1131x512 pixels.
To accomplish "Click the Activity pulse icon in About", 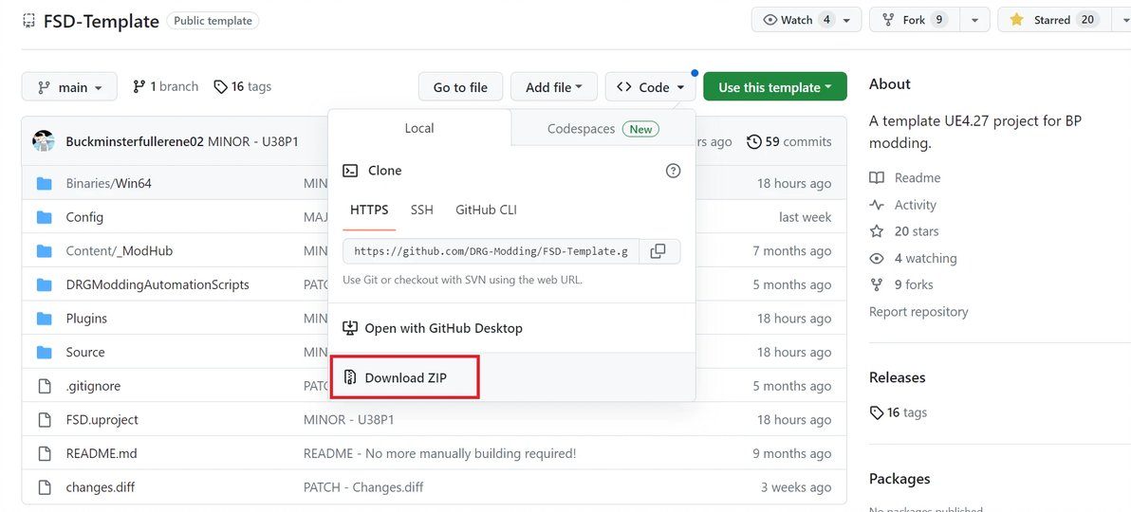I will (x=877, y=205).
